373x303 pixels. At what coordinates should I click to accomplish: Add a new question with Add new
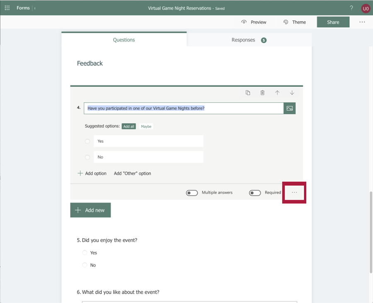90,210
